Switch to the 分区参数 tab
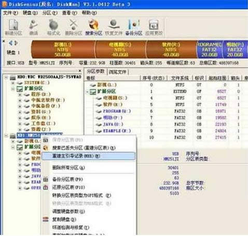Viewport: 248px width, 236px height. 95,71
